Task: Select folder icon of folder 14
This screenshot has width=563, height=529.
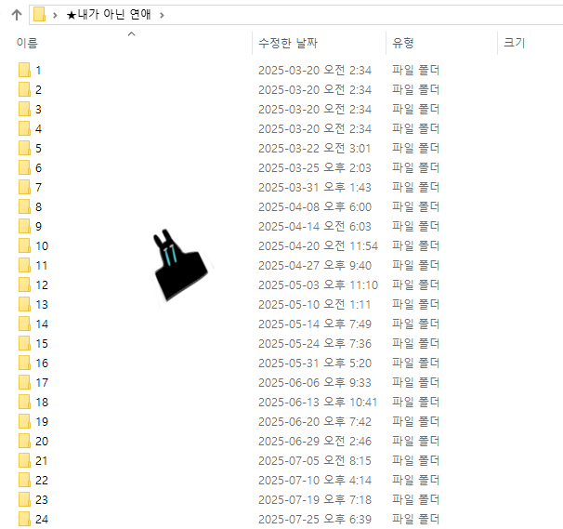Action: click(x=24, y=324)
